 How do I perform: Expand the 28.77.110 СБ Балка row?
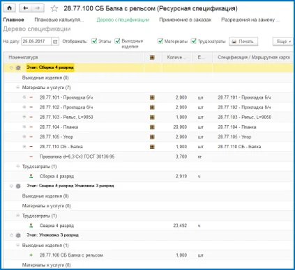(24, 147)
